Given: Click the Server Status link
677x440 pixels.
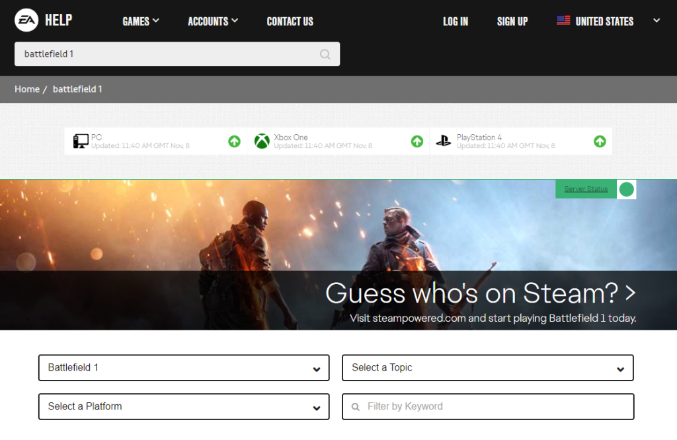Looking at the screenshot, I should (586, 189).
